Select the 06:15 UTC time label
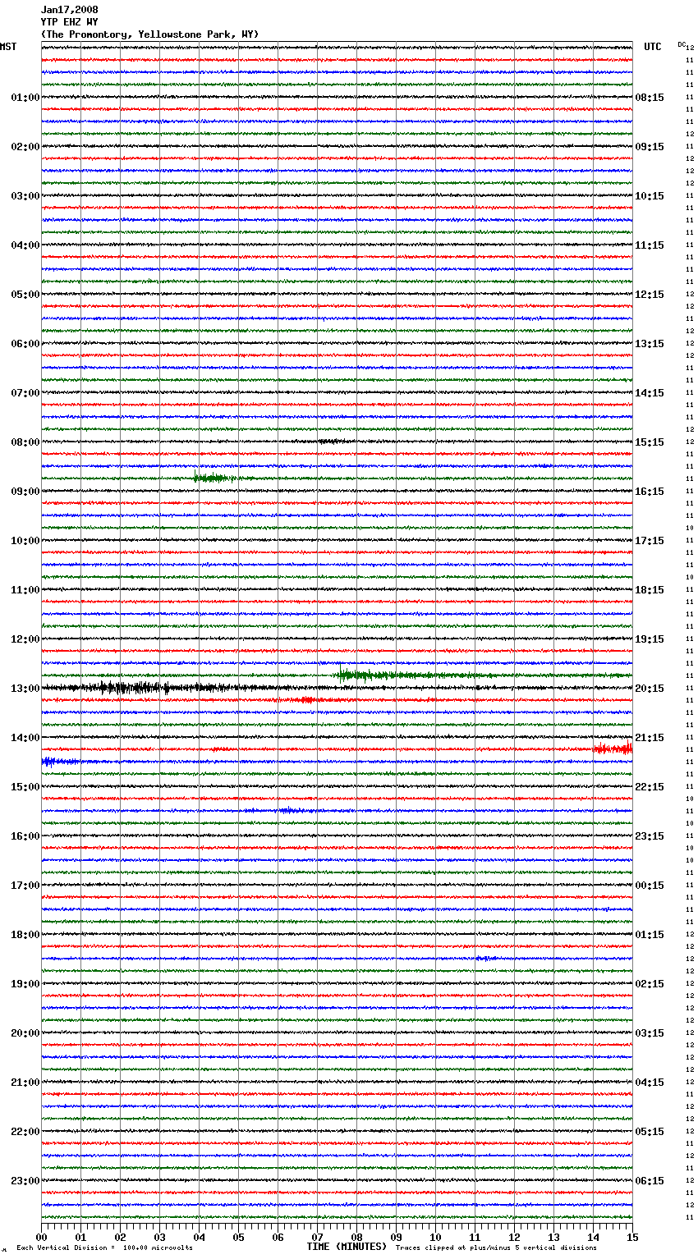698x1259 pixels. pyautogui.click(x=650, y=1181)
